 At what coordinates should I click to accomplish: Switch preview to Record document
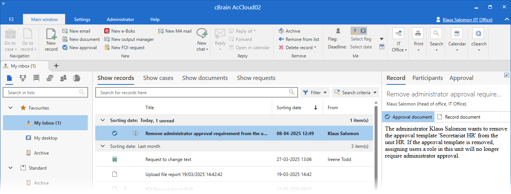tap(459, 117)
